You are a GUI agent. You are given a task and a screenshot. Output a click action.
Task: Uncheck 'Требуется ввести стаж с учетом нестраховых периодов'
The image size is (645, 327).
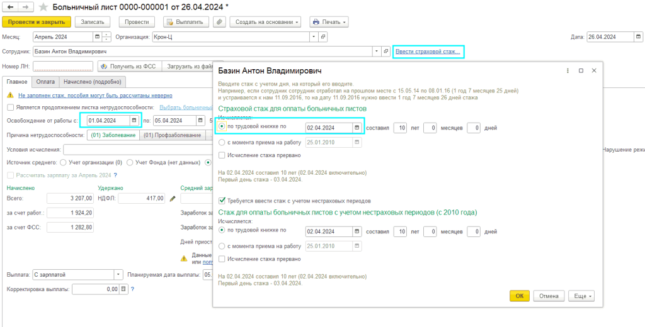click(x=222, y=201)
